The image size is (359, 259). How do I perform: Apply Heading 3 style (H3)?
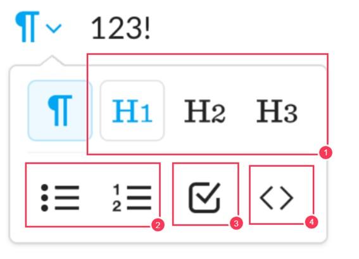(277, 111)
